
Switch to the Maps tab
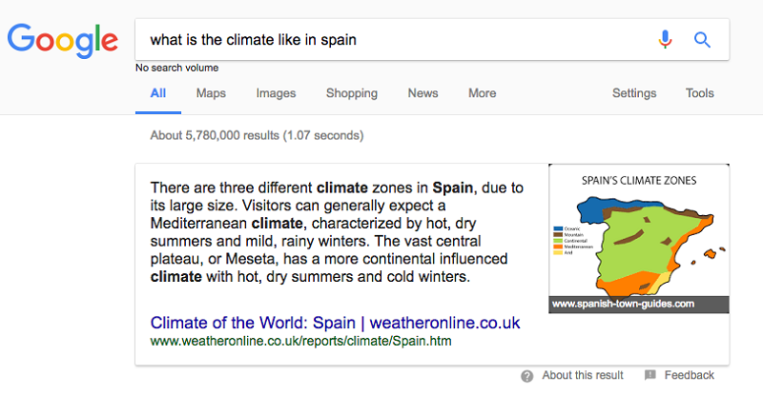[x=211, y=93]
